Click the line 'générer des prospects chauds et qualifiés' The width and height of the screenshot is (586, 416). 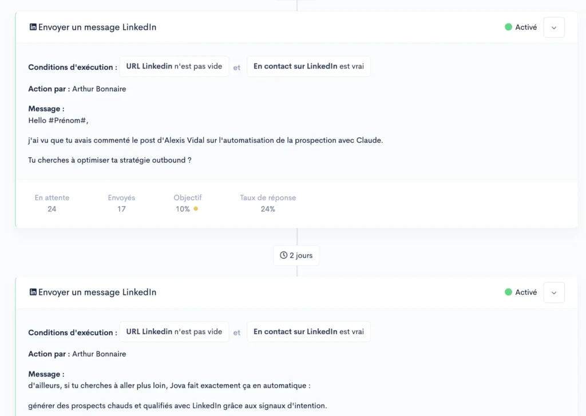click(x=177, y=406)
